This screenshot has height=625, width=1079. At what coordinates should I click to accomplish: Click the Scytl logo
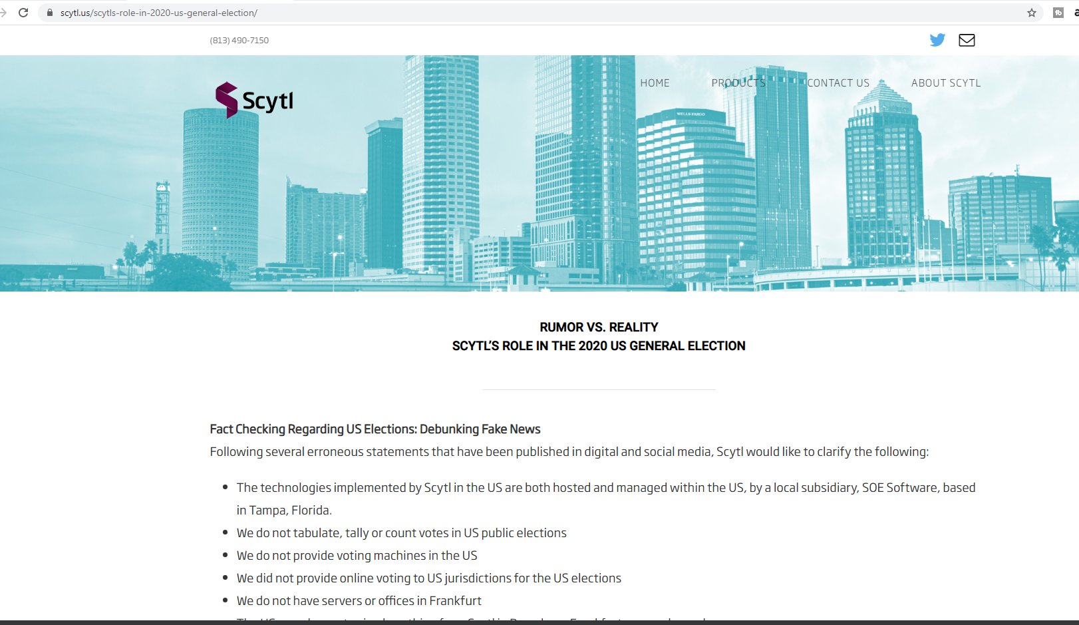click(x=254, y=100)
